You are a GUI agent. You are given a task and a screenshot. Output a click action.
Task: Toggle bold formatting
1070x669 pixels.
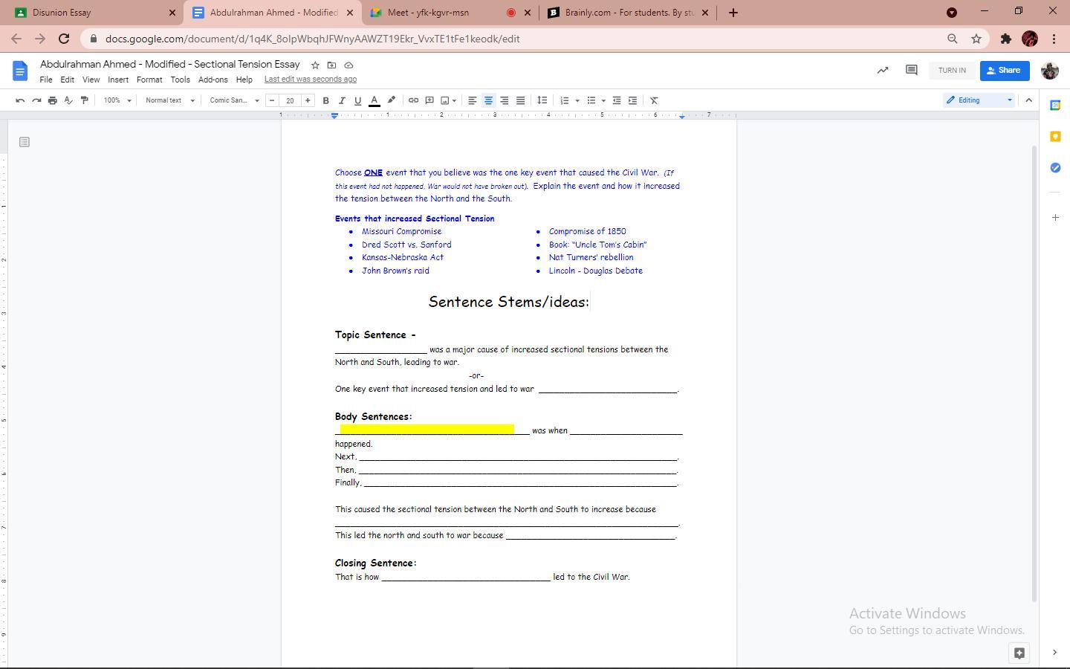(325, 100)
